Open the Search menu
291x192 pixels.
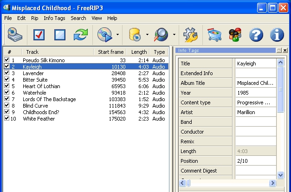(78, 18)
